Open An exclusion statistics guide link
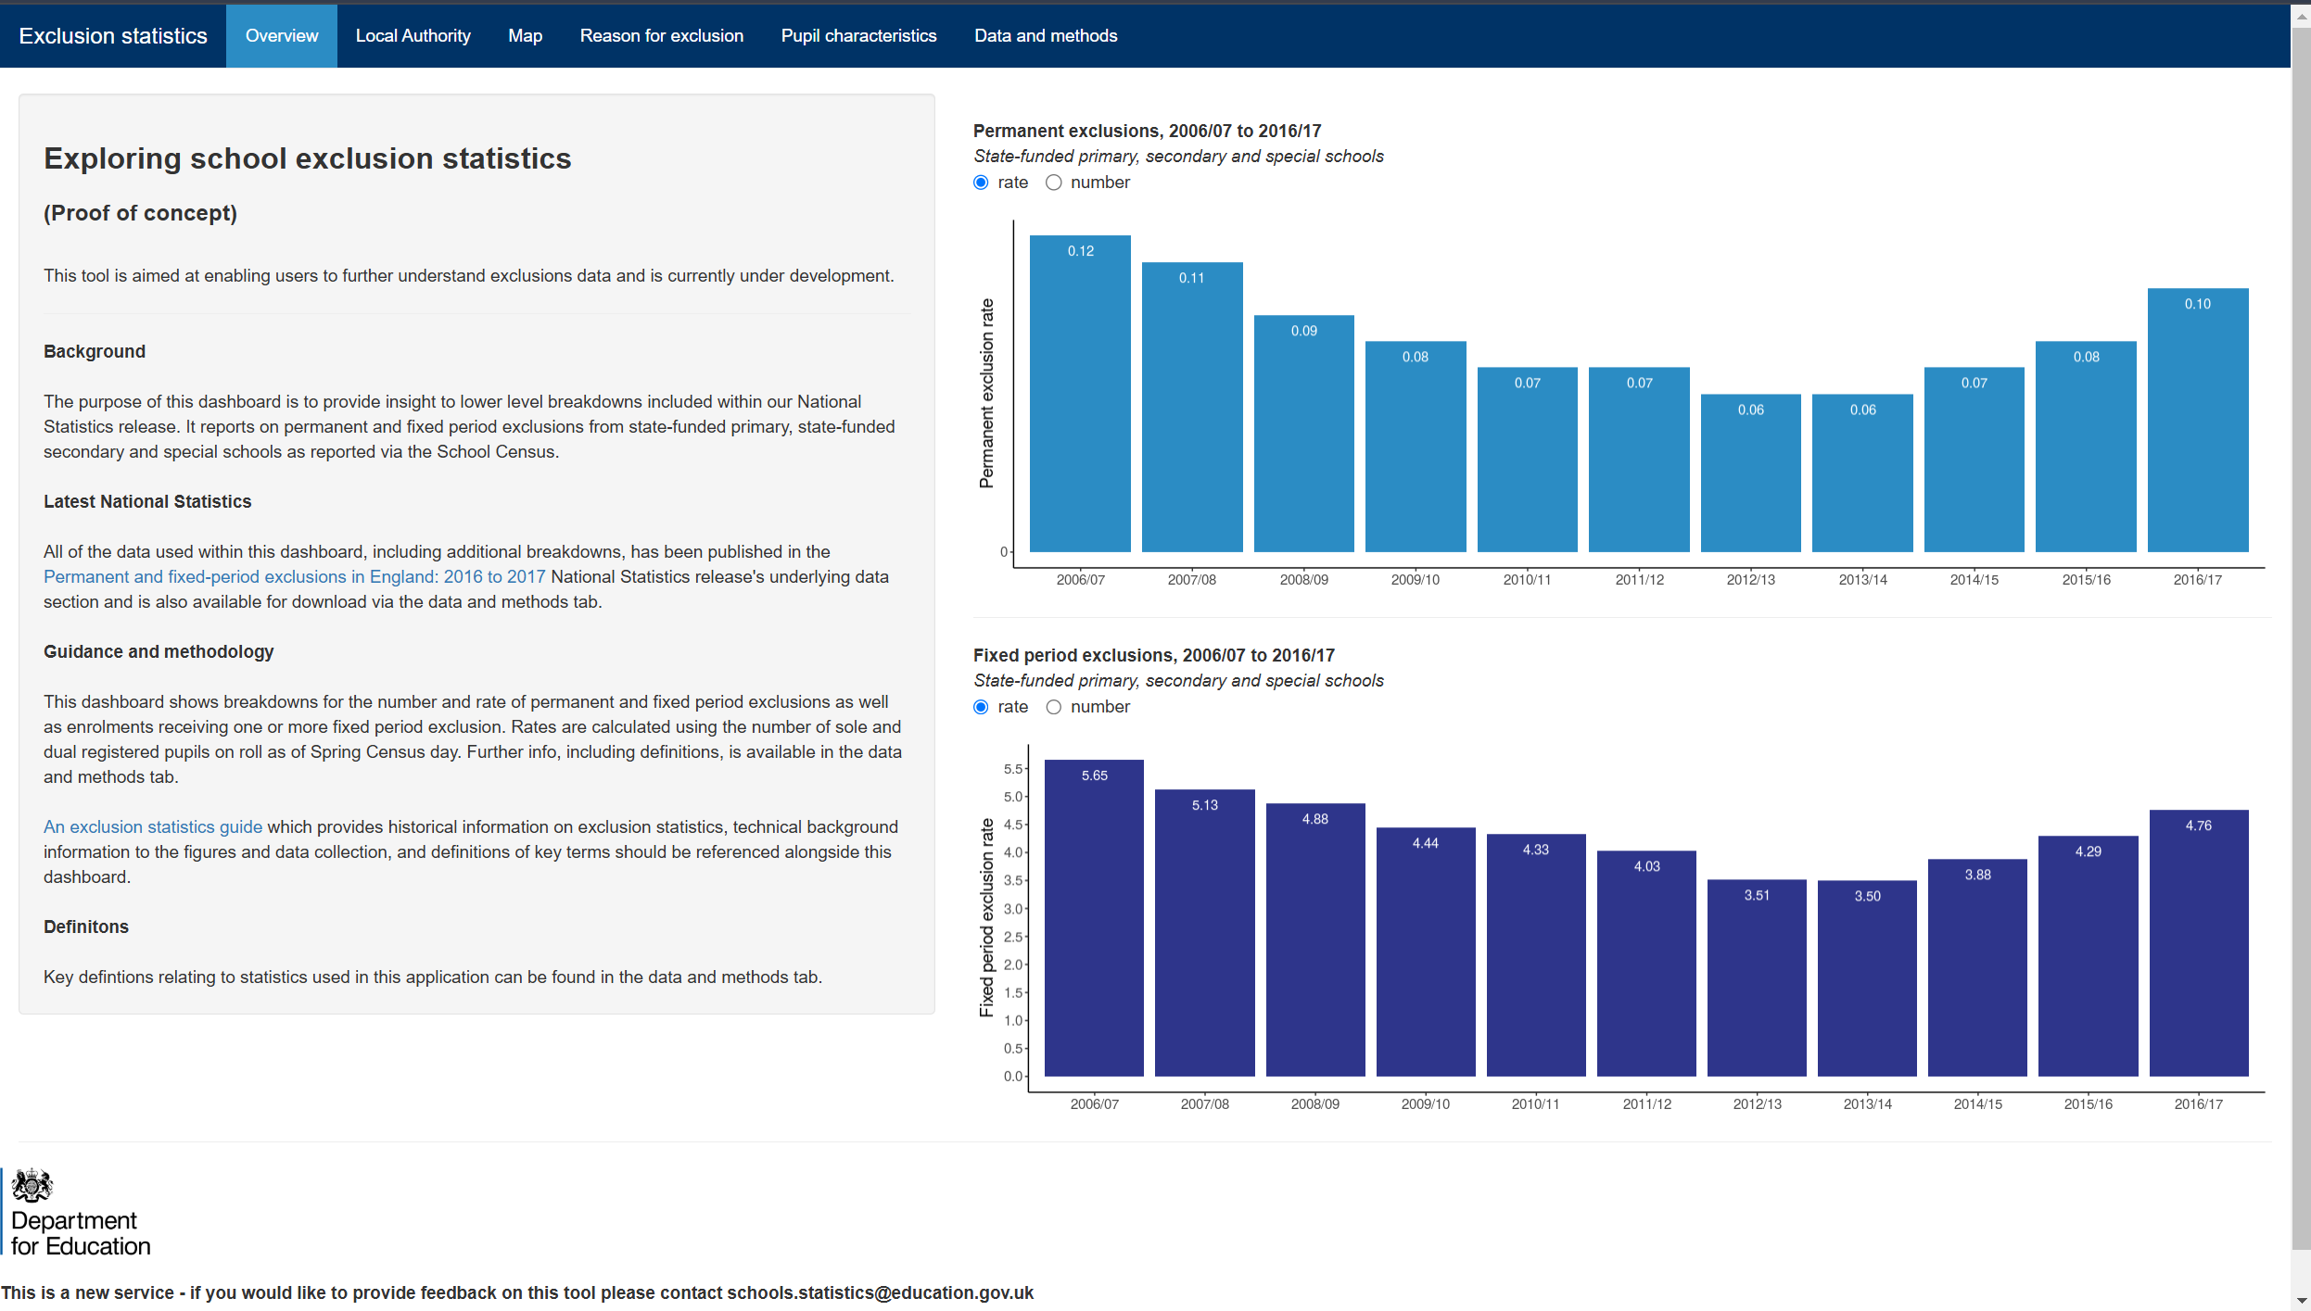Viewport: 2311px width, 1311px height. [x=153, y=827]
